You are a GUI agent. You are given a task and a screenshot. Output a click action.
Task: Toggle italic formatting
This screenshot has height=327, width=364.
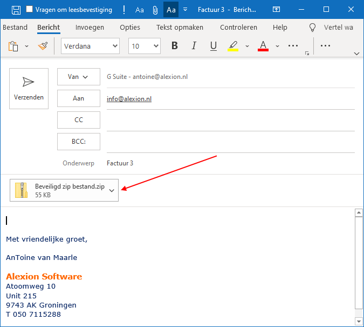pos(194,45)
